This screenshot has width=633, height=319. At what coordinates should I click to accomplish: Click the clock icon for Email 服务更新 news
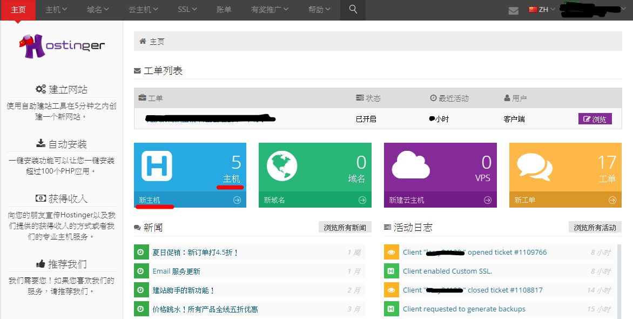pos(140,271)
